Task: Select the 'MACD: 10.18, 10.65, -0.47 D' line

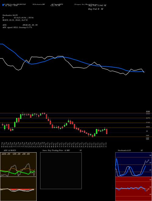Action: (x=15, y=20)
